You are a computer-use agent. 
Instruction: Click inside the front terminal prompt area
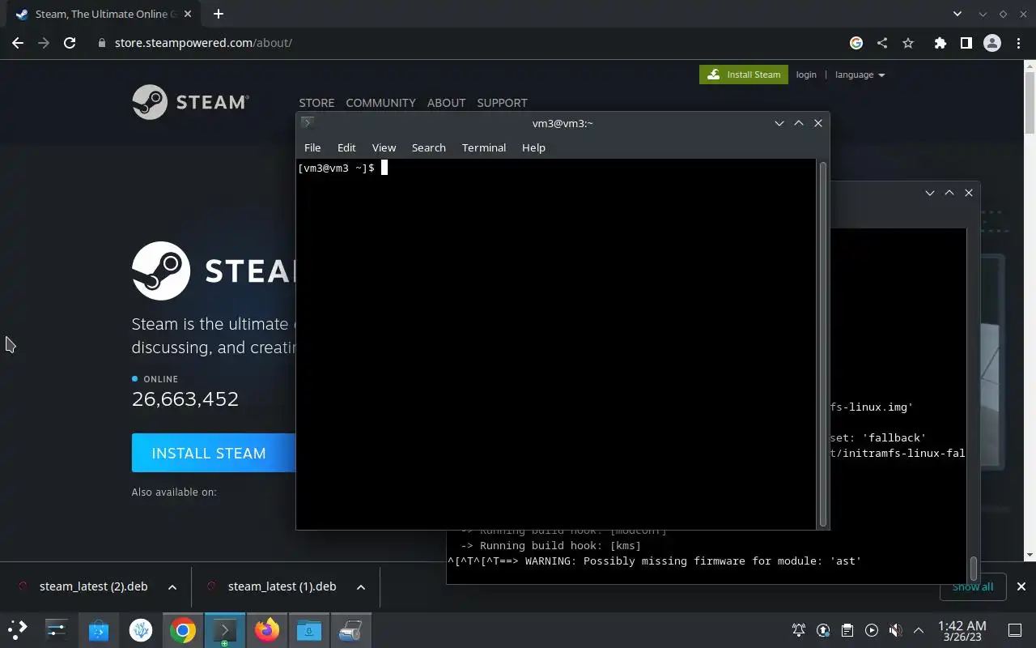point(557,343)
